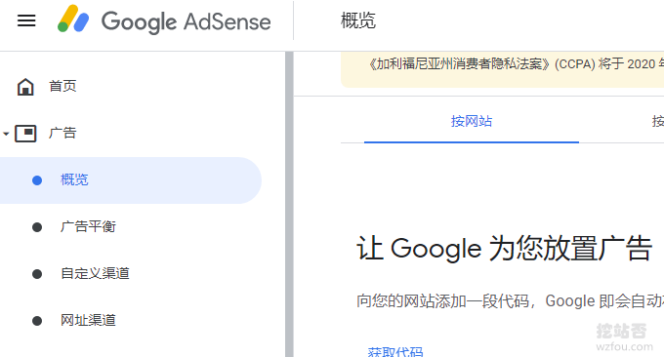Select 概览 in the sidebar
The width and height of the screenshot is (664, 357).
pyautogui.click(x=130, y=180)
